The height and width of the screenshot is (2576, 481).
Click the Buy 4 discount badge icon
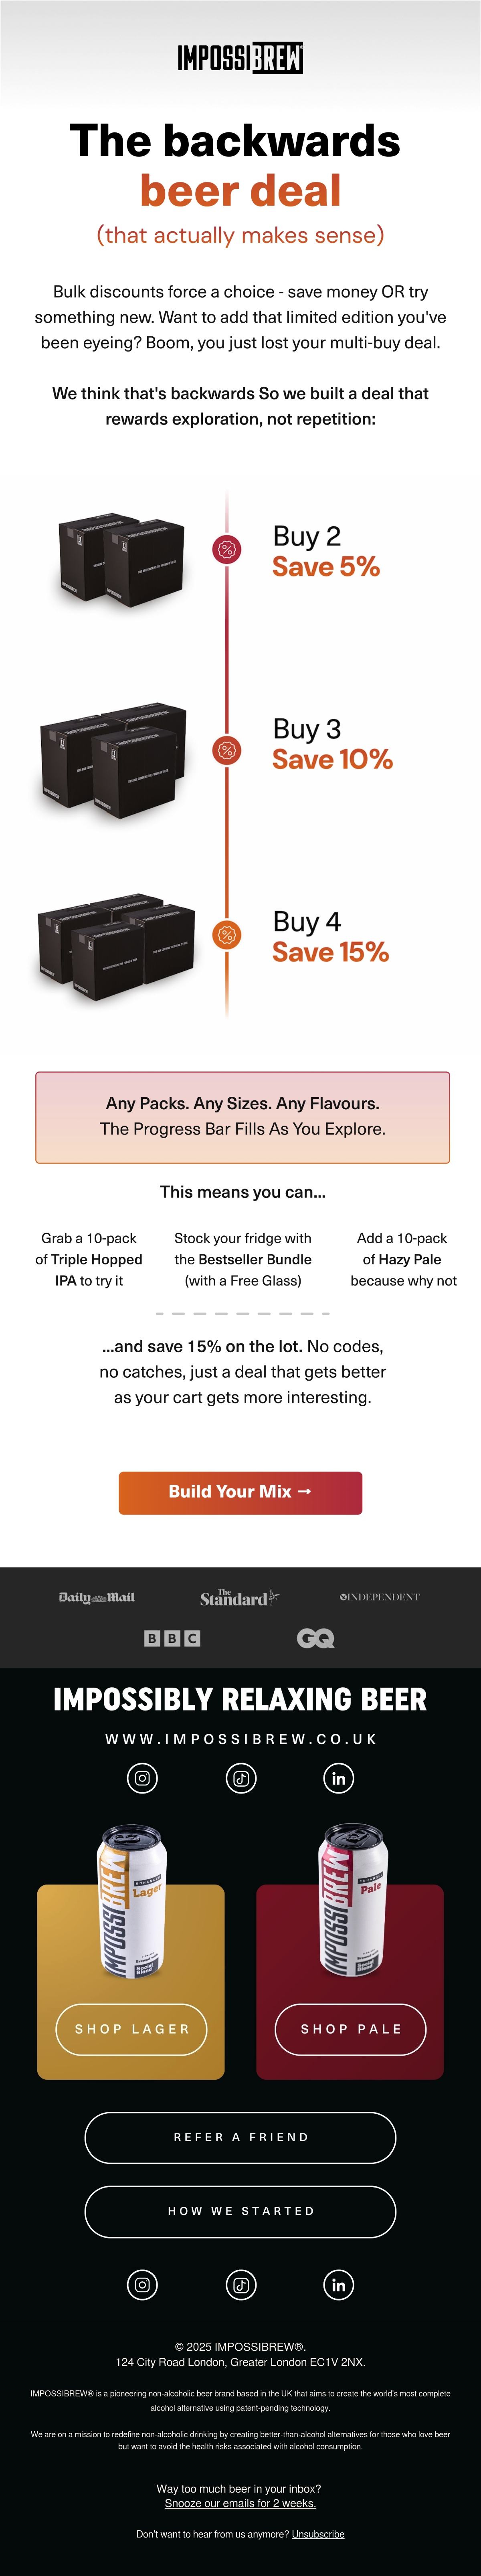coord(227,935)
